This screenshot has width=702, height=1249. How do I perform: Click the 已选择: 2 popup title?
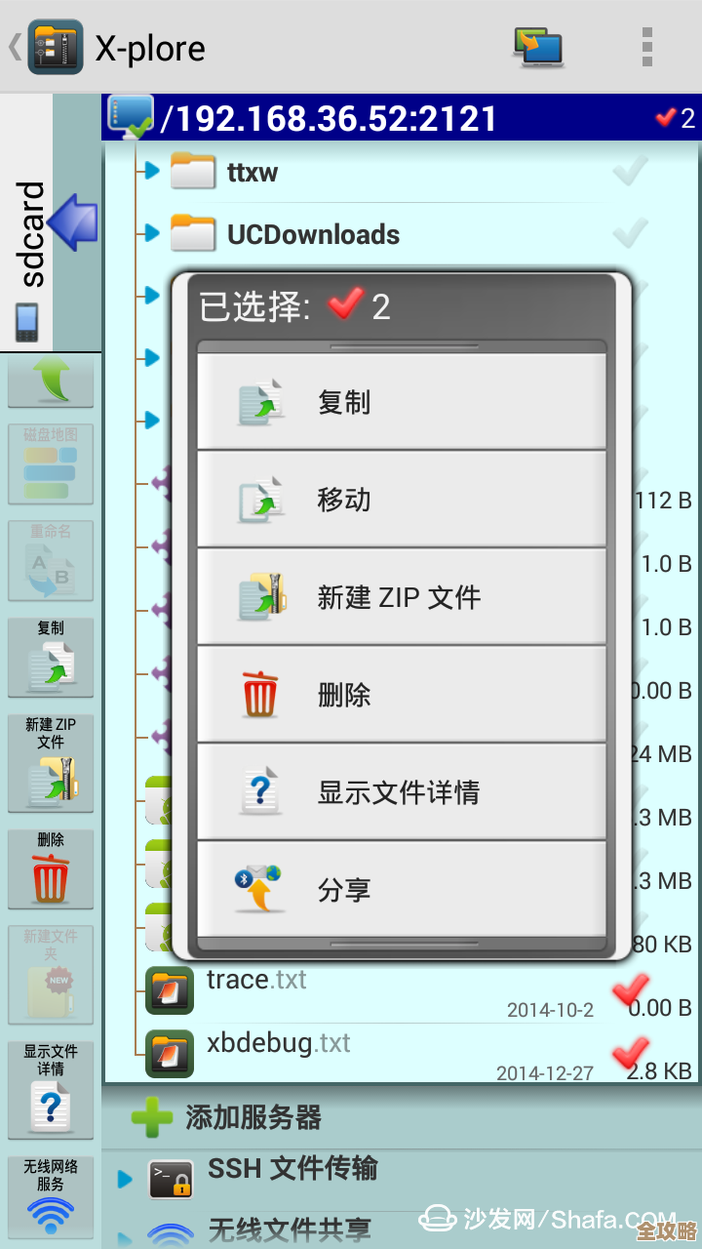(x=294, y=306)
